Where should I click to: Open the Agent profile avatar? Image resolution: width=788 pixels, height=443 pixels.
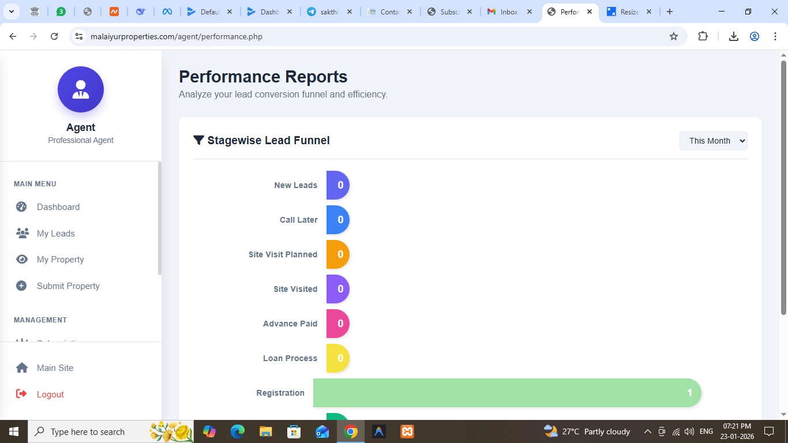pos(80,89)
